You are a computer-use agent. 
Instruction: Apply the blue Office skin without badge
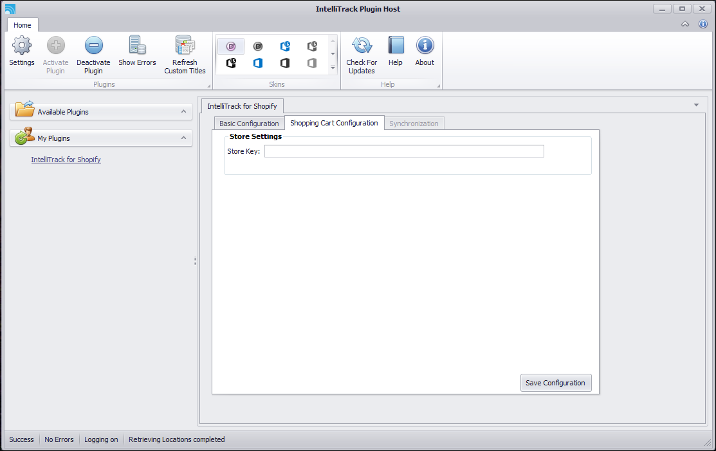(258, 63)
